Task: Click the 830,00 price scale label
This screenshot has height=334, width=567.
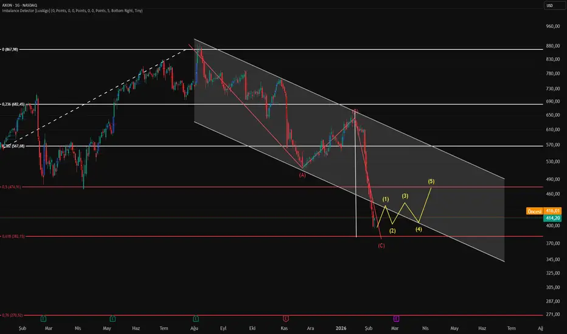Action: point(552,60)
